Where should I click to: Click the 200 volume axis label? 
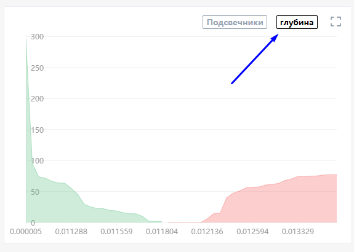point(37,99)
